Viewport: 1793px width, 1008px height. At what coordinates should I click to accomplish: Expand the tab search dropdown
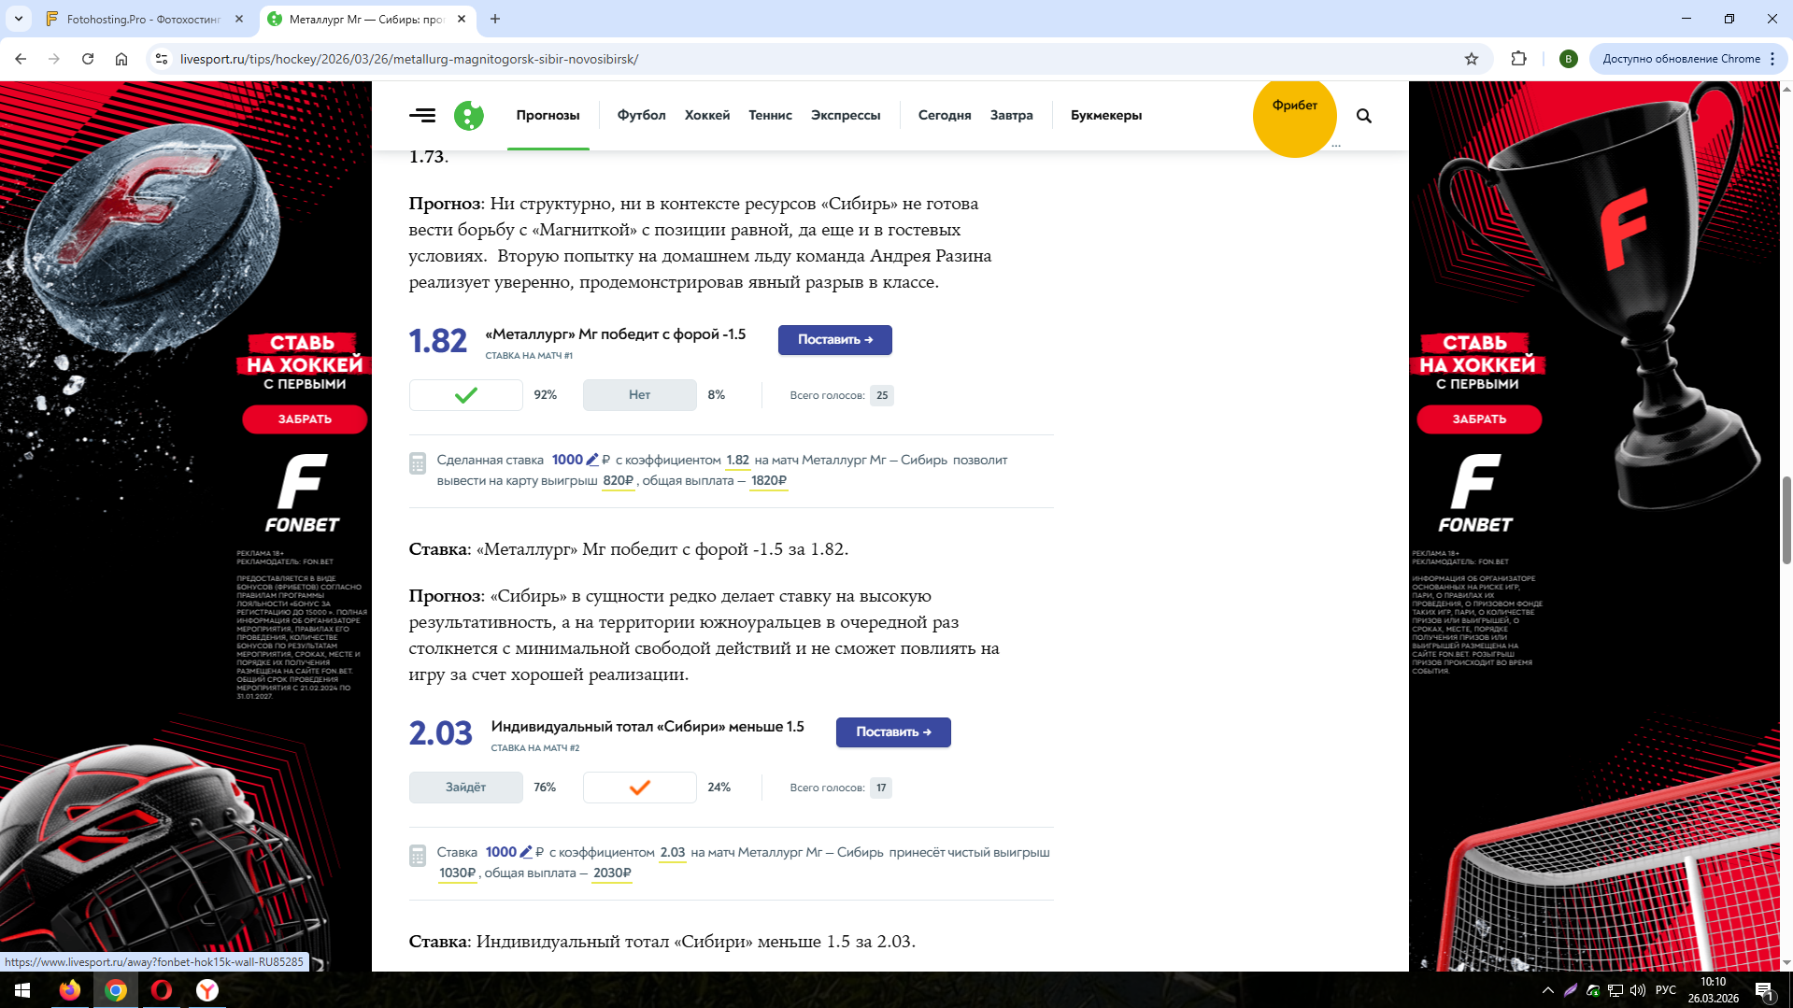point(19,19)
